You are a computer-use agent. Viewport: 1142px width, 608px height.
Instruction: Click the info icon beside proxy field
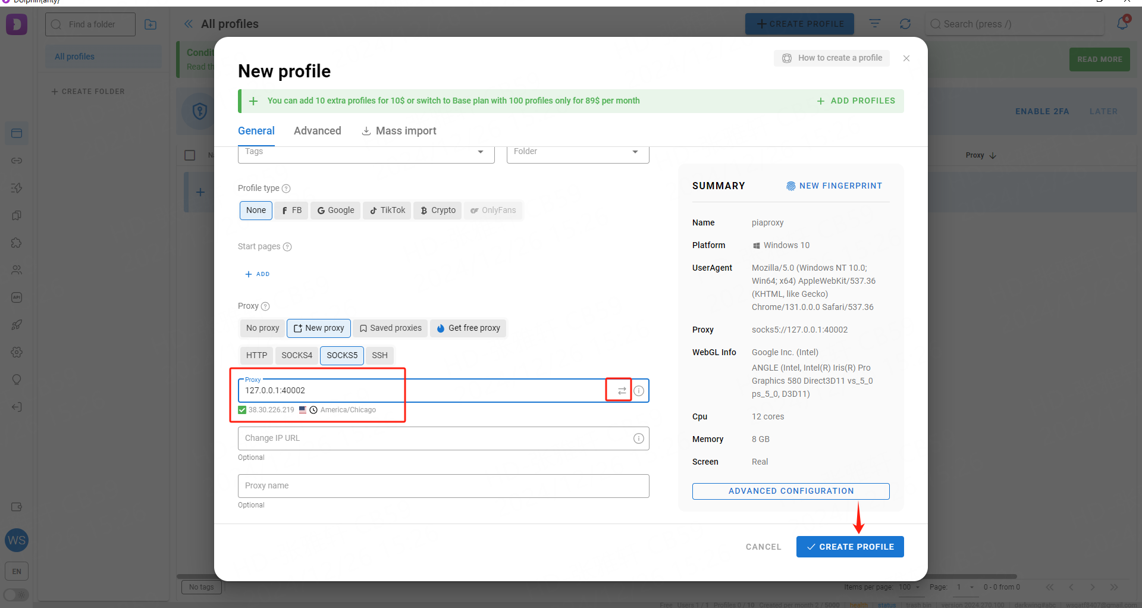point(639,391)
